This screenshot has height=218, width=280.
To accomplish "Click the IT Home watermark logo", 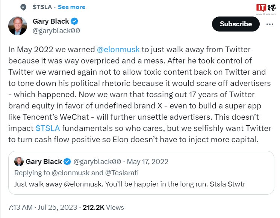I will click(x=266, y=9).
